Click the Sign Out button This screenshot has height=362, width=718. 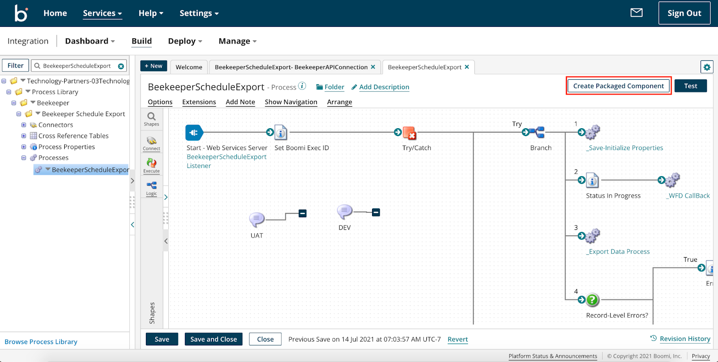tap(684, 13)
